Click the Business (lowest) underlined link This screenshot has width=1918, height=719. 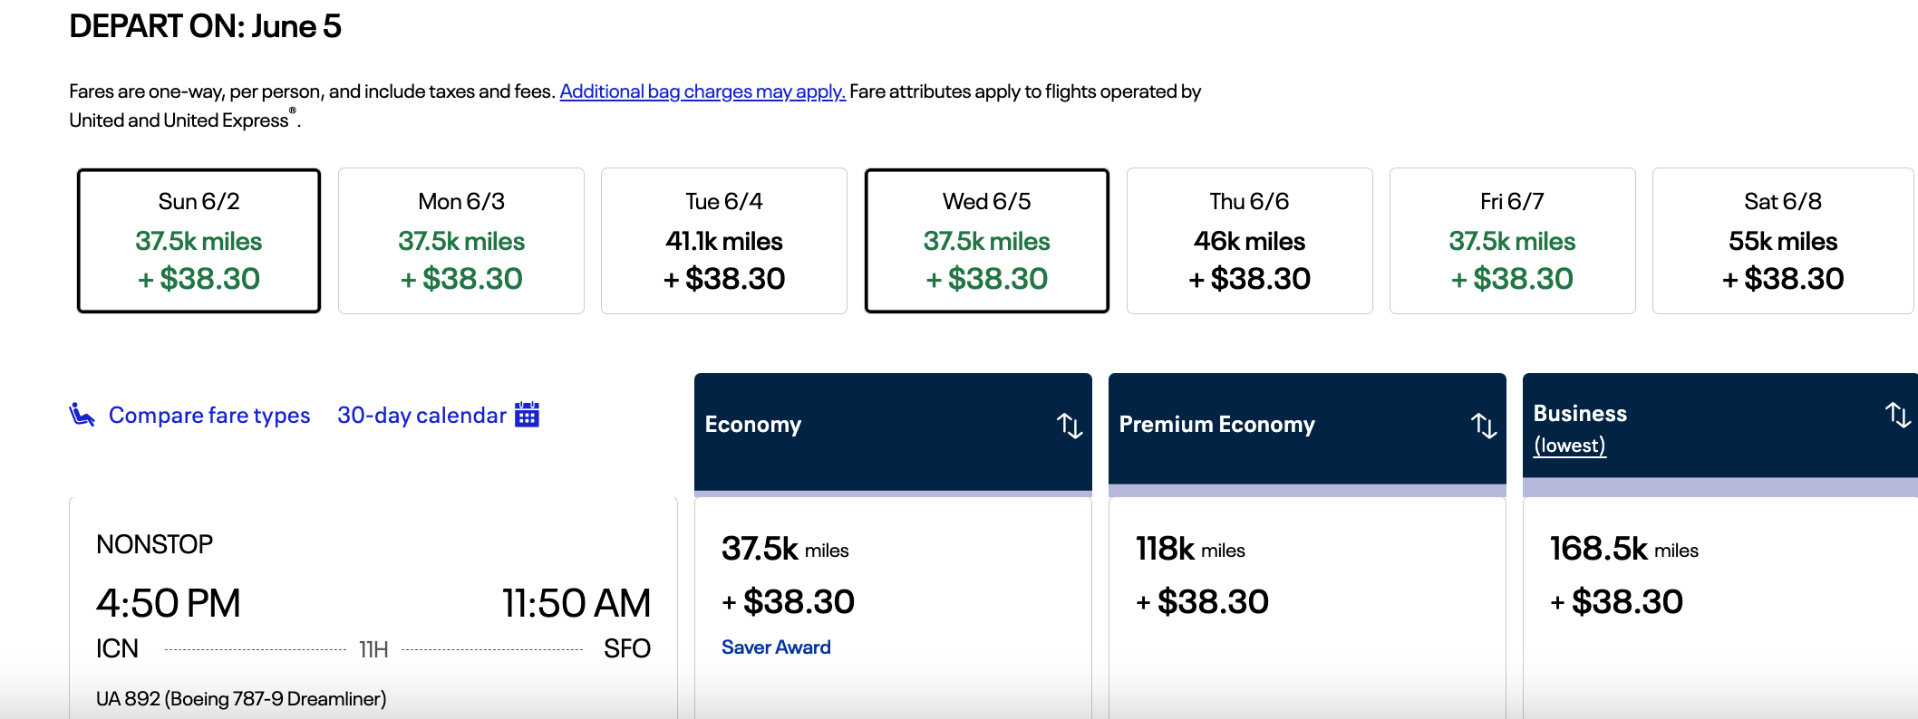click(1569, 446)
